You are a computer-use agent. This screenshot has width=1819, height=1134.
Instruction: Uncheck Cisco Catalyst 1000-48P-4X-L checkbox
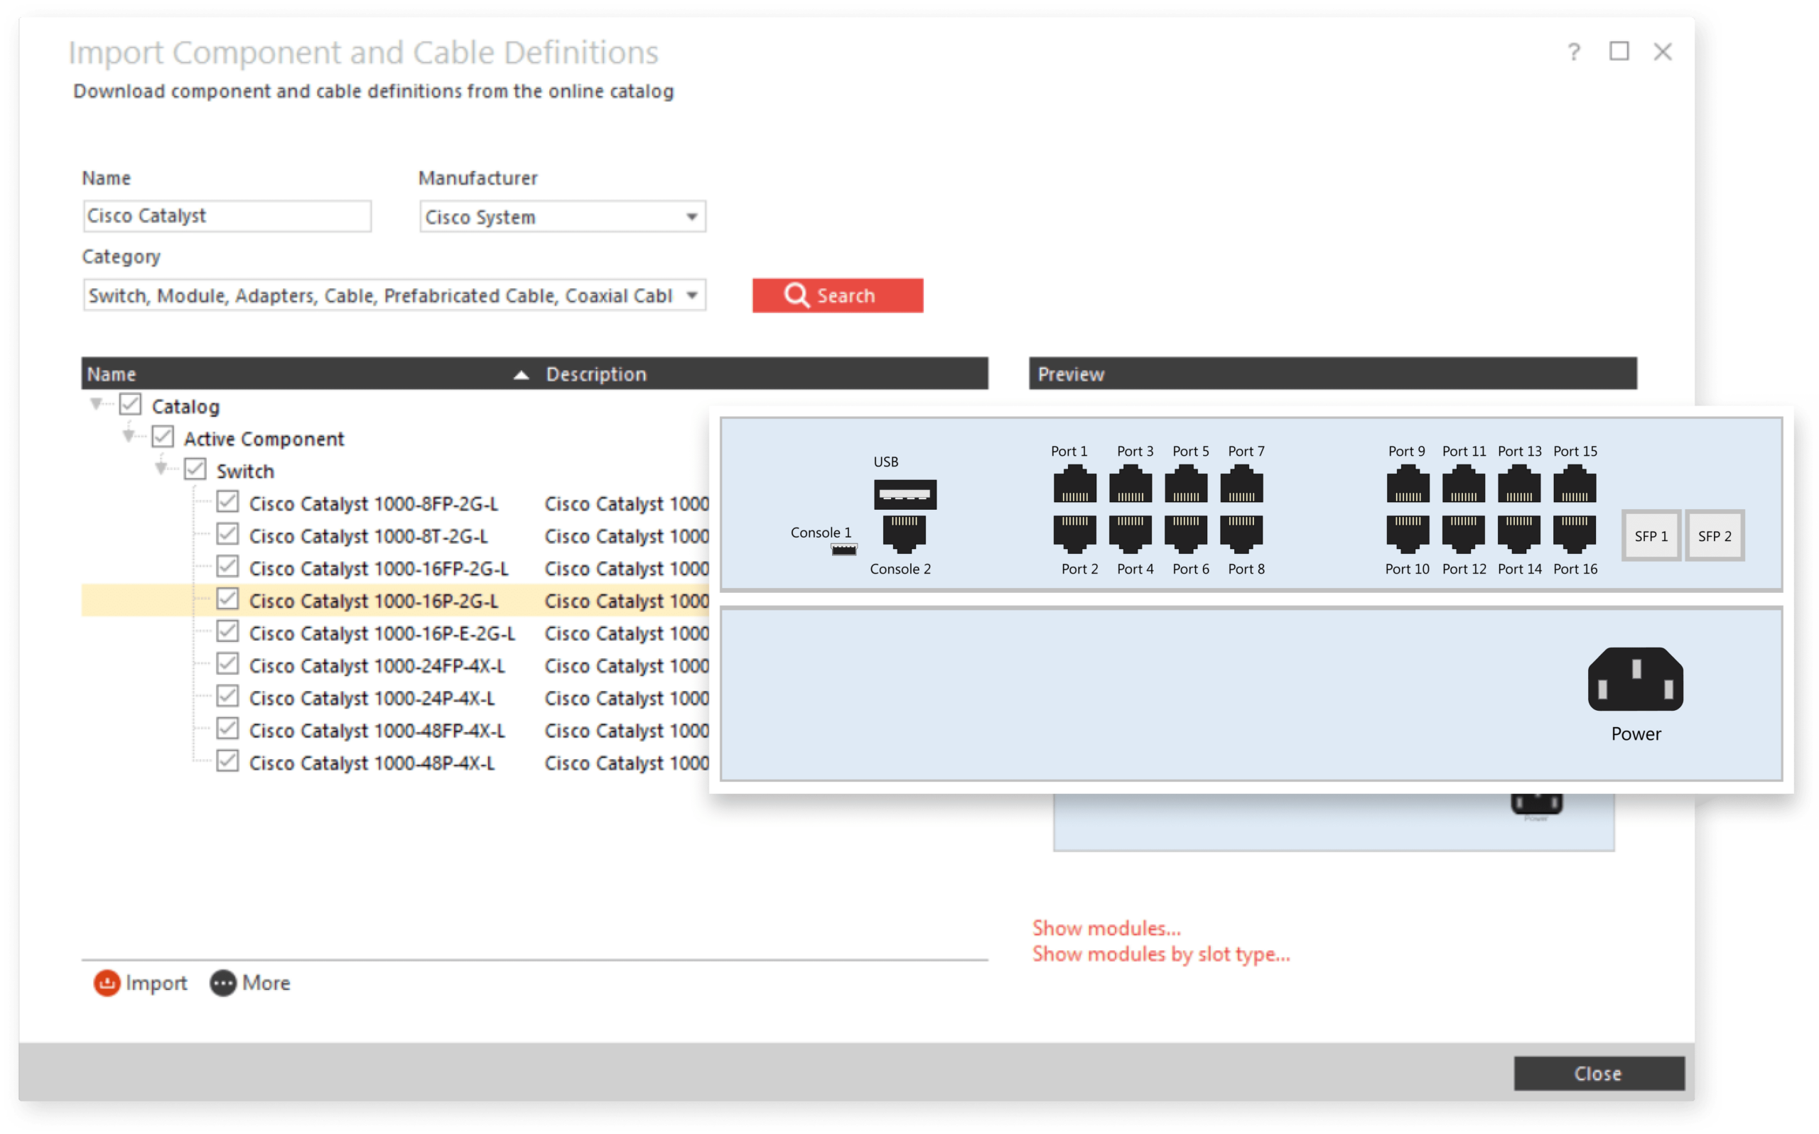coord(227,760)
